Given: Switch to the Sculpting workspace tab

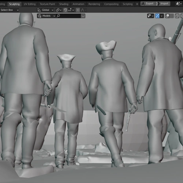Looking at the screenshot, I should tap(14, 4).
